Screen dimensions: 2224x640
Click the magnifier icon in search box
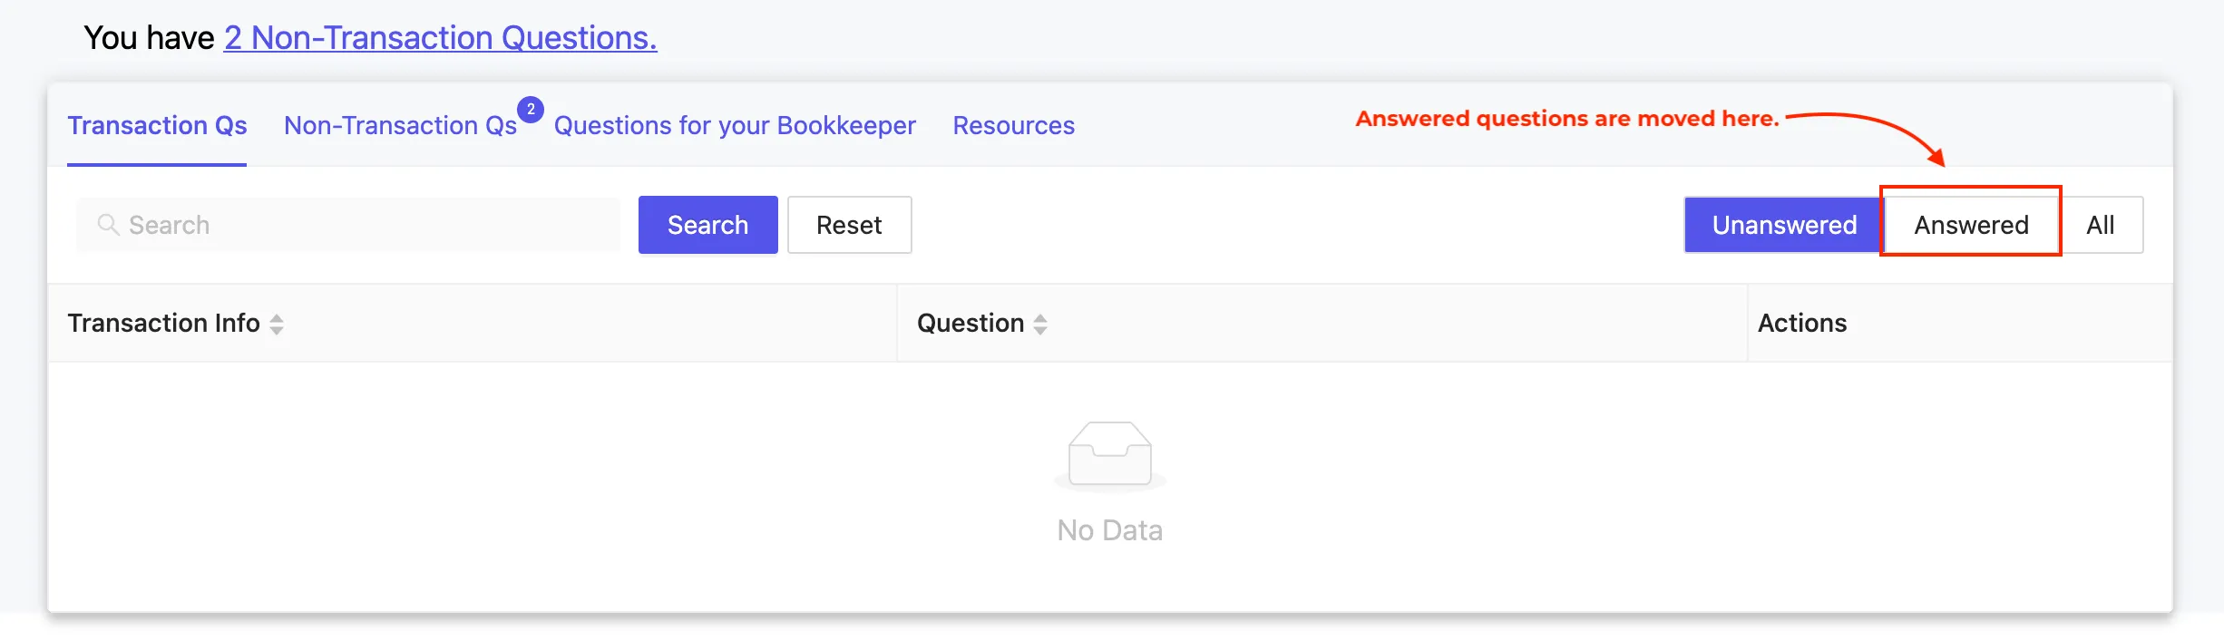click(108, 224)
